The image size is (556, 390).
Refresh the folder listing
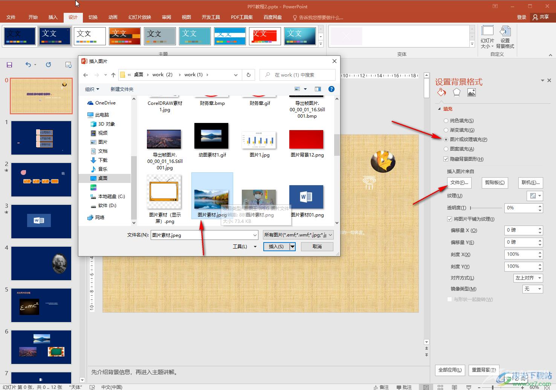pyautogui.click(x=249, y=75)
